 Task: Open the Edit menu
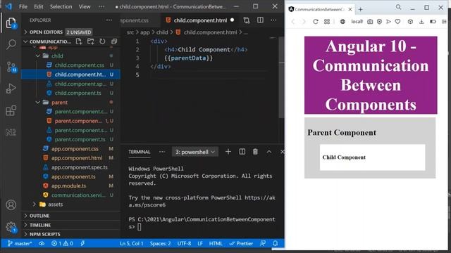(39, 6)
